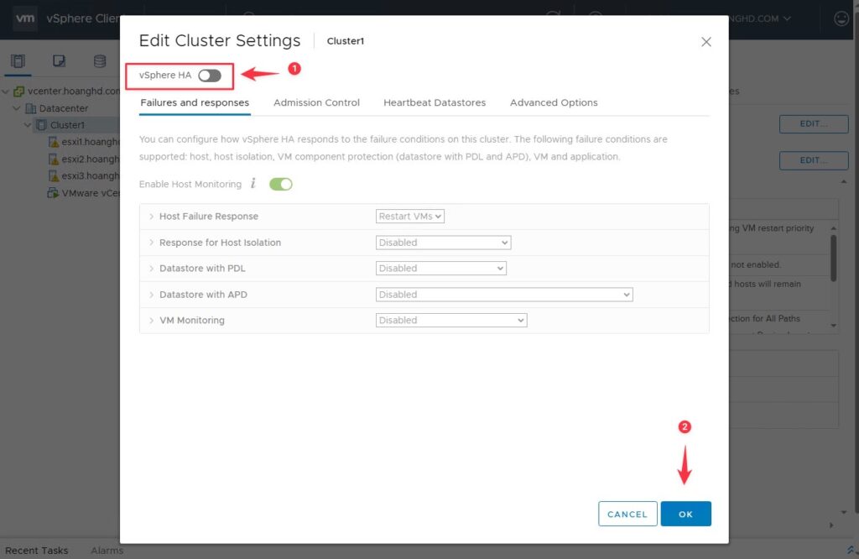859x559 pixels.
Task: Select the esxi1.hoanghd host
Action: tap(91, 142)
